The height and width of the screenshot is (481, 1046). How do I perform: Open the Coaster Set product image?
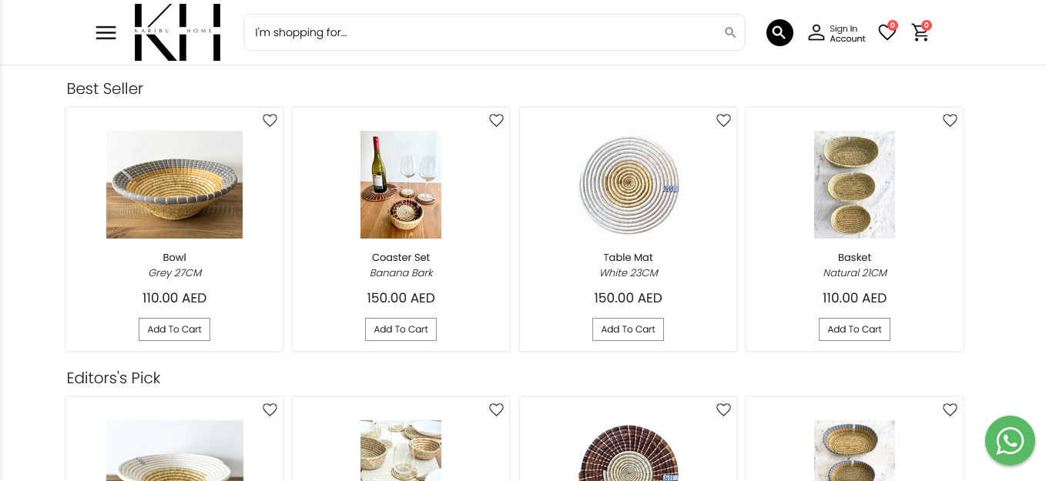(x=401, y=185)
